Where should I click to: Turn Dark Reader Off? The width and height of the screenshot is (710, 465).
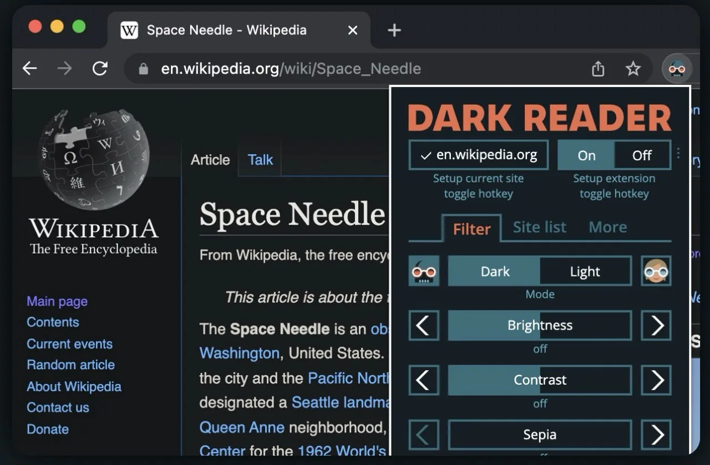click(642, 155)
